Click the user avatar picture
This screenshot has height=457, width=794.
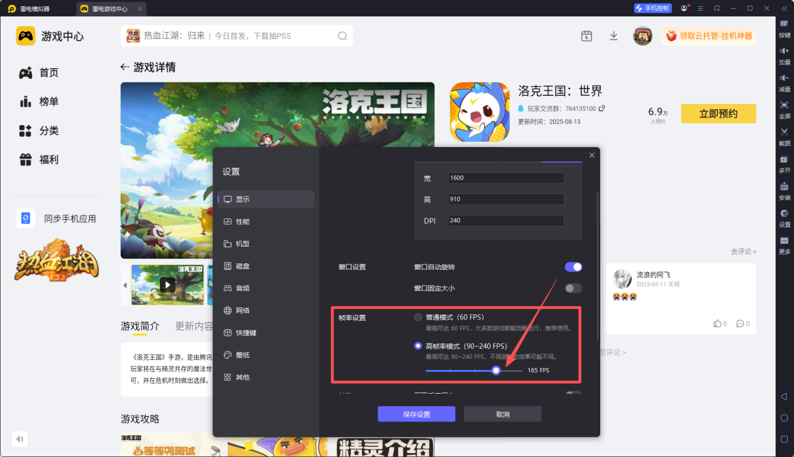tap(643, 36)
